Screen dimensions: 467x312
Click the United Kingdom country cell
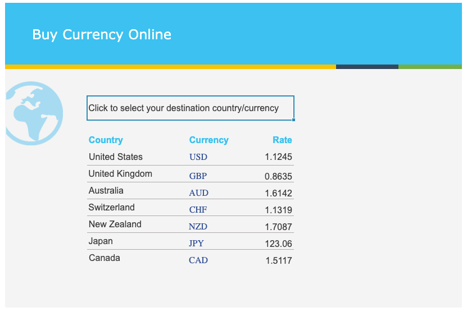(x=120, y=174)
